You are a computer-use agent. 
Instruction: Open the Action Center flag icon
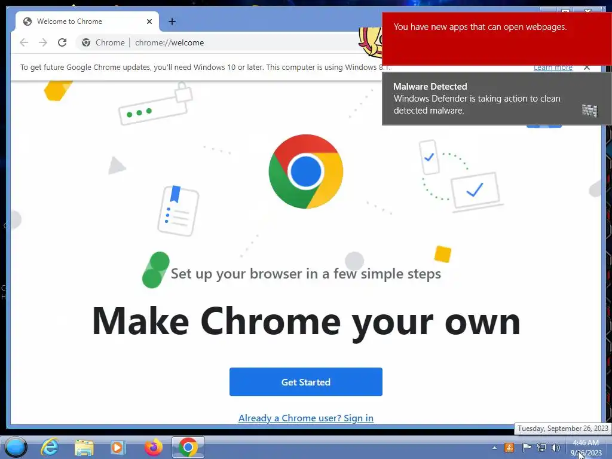click(x=527, y=447)
